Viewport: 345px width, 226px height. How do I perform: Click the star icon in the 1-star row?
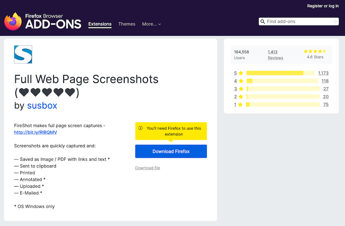[x=240, y=105]
